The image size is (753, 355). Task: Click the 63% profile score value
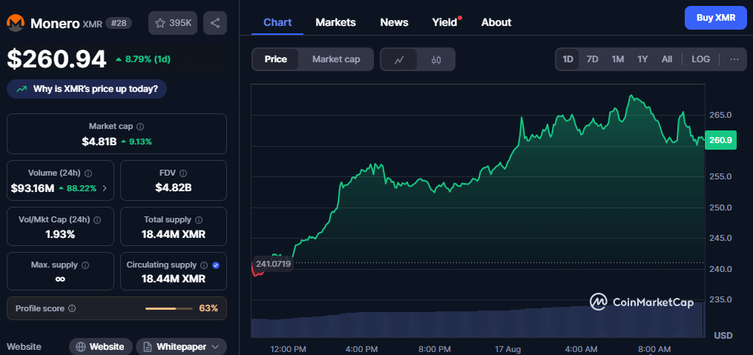click(x=208, y=308)
